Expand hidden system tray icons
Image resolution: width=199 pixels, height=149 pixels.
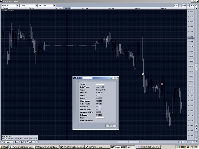(177, 147)
